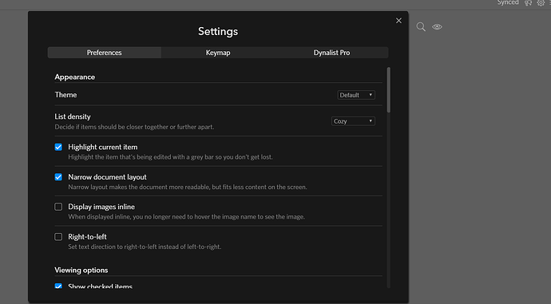Disable Highlight current item checkbox
Screen dimensions: 551x304
[58, 147]
